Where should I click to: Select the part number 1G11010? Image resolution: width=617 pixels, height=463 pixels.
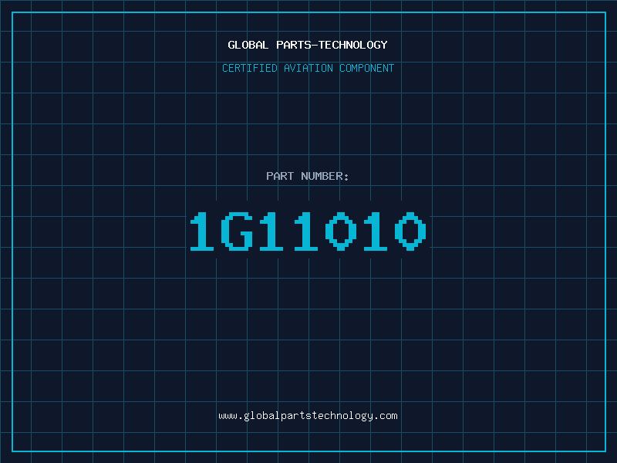[308, 231]
